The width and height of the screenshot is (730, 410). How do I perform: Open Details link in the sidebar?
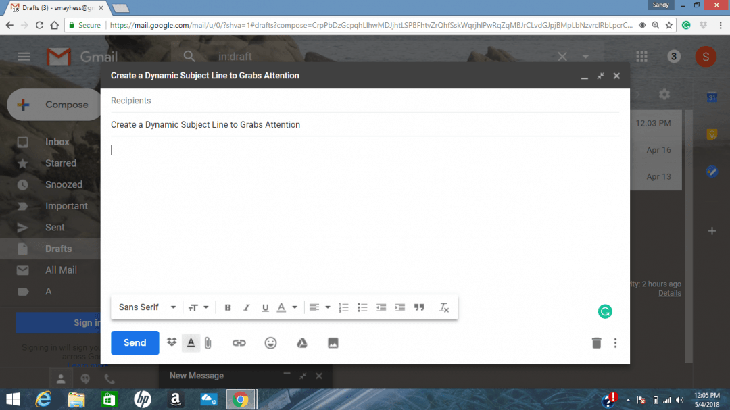(x=669, y=293)
